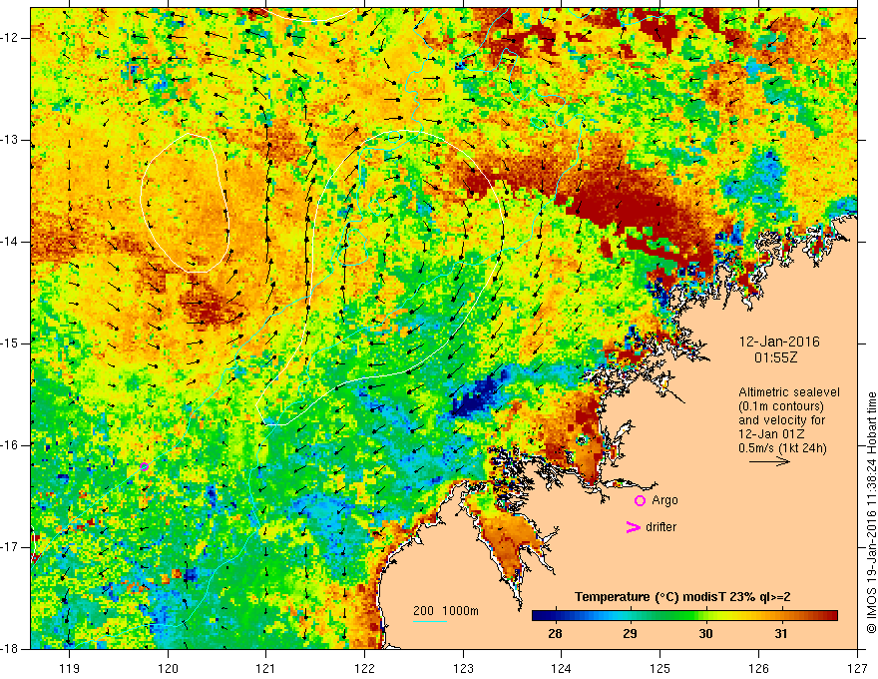878x679 pixels.
Task: Click the latitude label -17
Action: click(11, 547)
